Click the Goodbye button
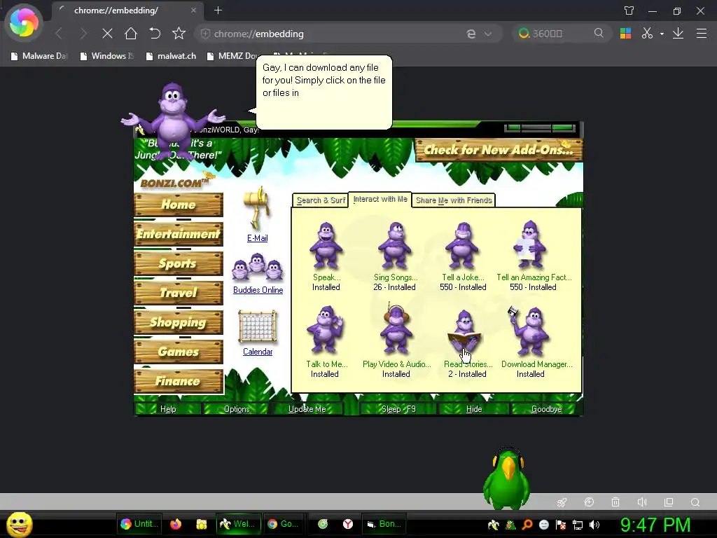The height and width of the screenshot is (538, 717). (546, 408)
